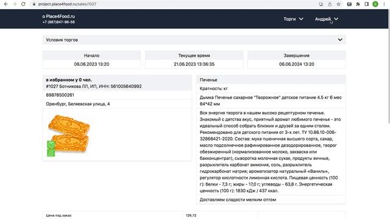Click the browser forward arrow

(x=15, y=4)
